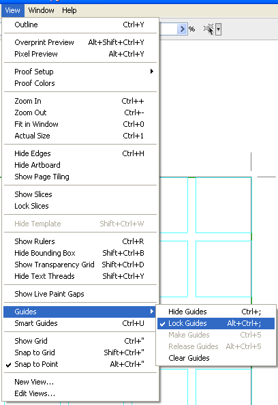Open the Window menu

coord(42,10)
